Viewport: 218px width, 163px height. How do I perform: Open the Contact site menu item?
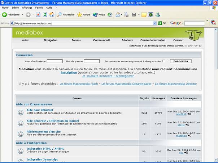pos(178,40)
